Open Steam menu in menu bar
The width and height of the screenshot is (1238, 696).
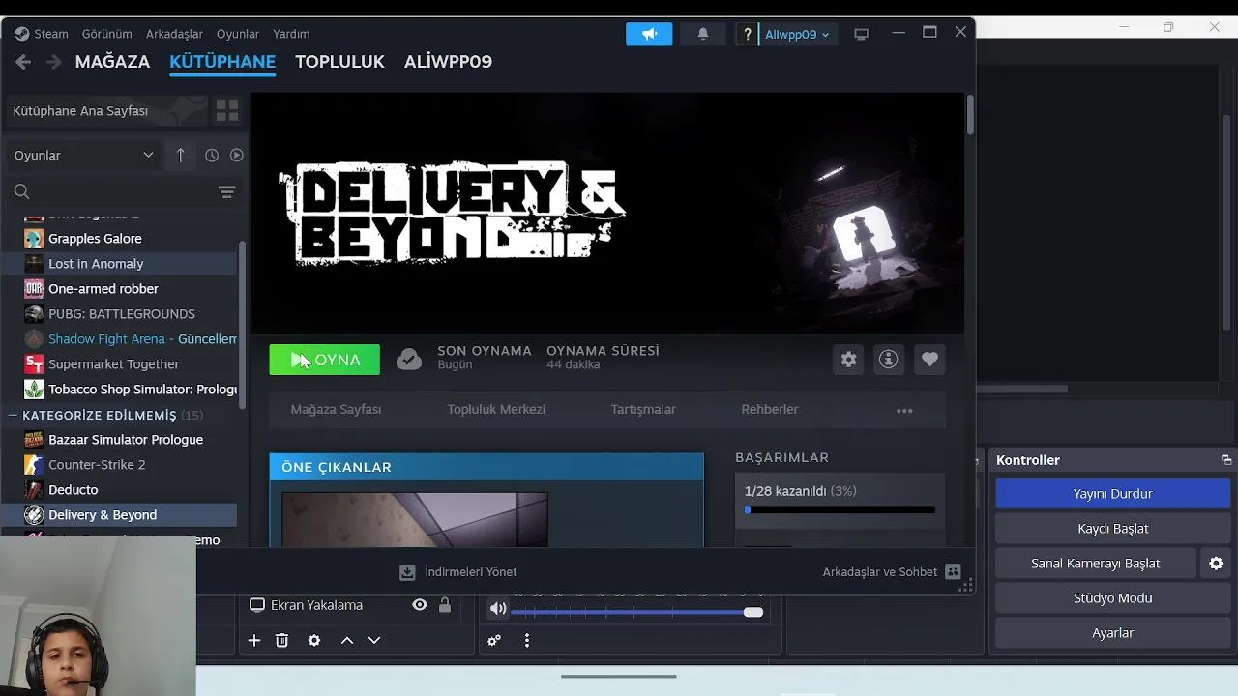click(51, 34)
